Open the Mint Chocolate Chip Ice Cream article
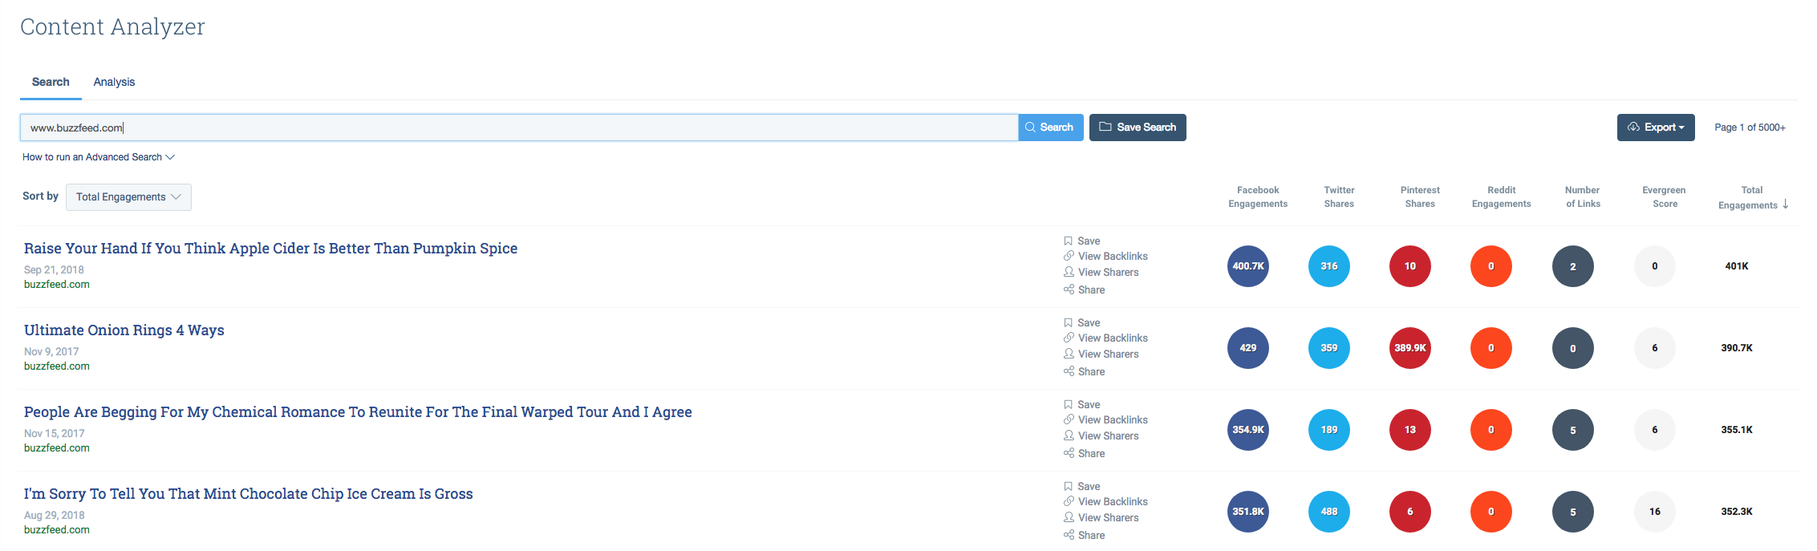 click(x=249, y=494)
